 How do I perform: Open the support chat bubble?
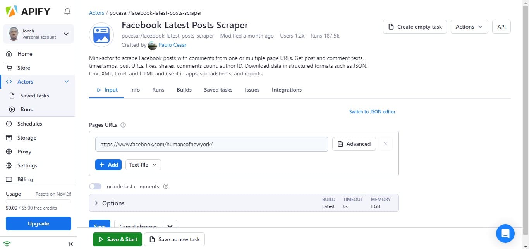tap(505, 233)
